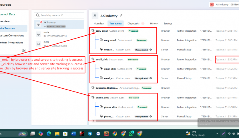239x138 pixels.
Task: Open File Explorer from the taskbar
Action: 57,134
